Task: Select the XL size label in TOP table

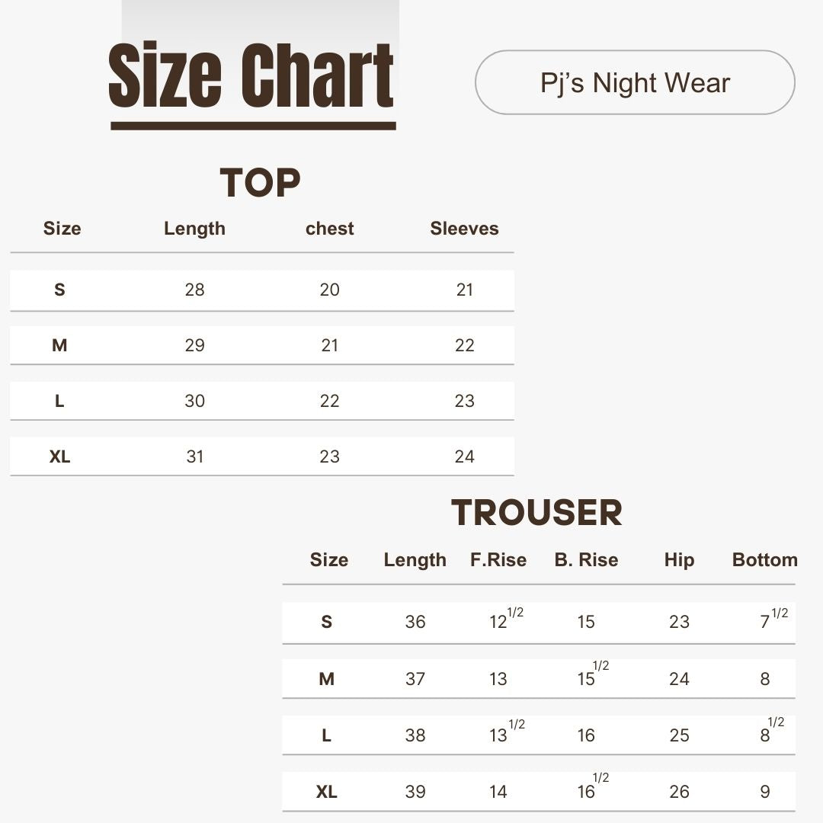Action: 59,456
